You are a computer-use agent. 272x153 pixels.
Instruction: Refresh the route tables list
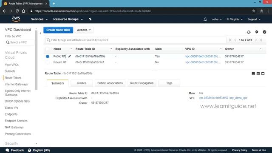[x=249, y=32]
